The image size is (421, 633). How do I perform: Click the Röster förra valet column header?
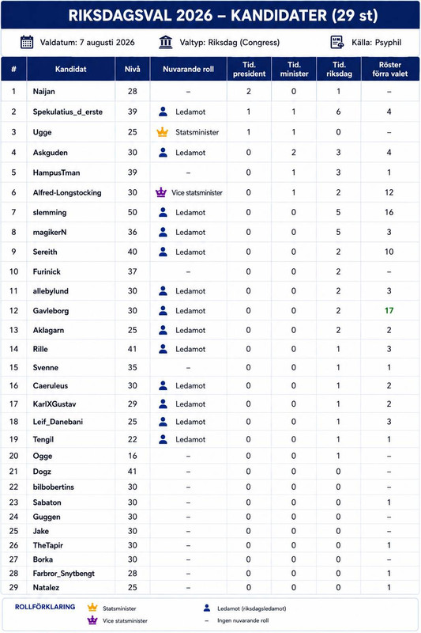click(390, 69)
